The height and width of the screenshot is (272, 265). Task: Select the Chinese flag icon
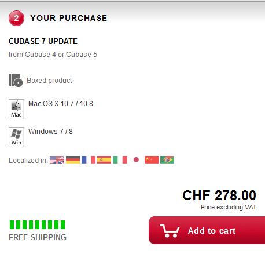tap(152, 160)
